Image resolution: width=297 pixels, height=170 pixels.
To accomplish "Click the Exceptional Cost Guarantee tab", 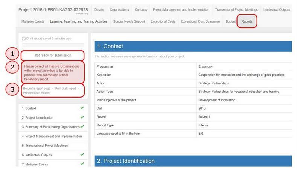I will click(x=201, y=21).
